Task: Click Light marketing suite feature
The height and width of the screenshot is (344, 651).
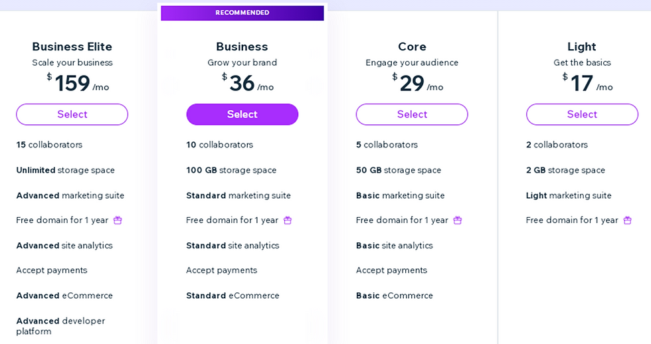Action: (569, 195)
